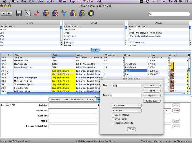Switch to the Info tab
Image resolution: width=192 pixels, height=143 pixels.
click(66, 99)
